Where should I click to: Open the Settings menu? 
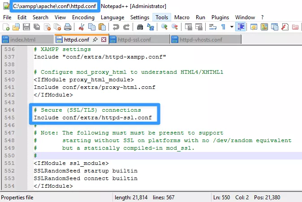pos(140,17)
